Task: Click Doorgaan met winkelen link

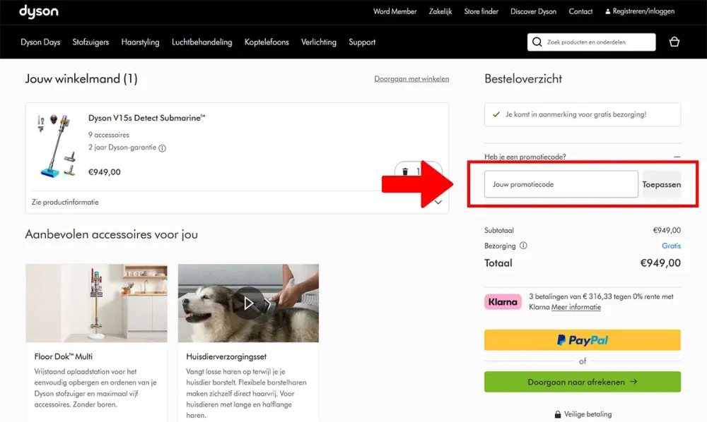Action: 411,79
